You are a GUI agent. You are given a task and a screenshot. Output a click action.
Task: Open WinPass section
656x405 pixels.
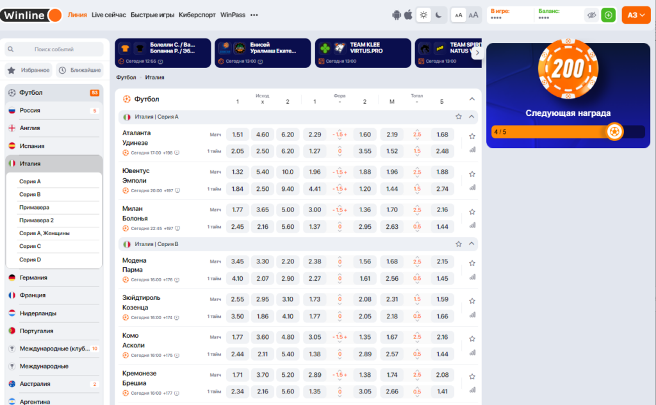pos(233,15)
